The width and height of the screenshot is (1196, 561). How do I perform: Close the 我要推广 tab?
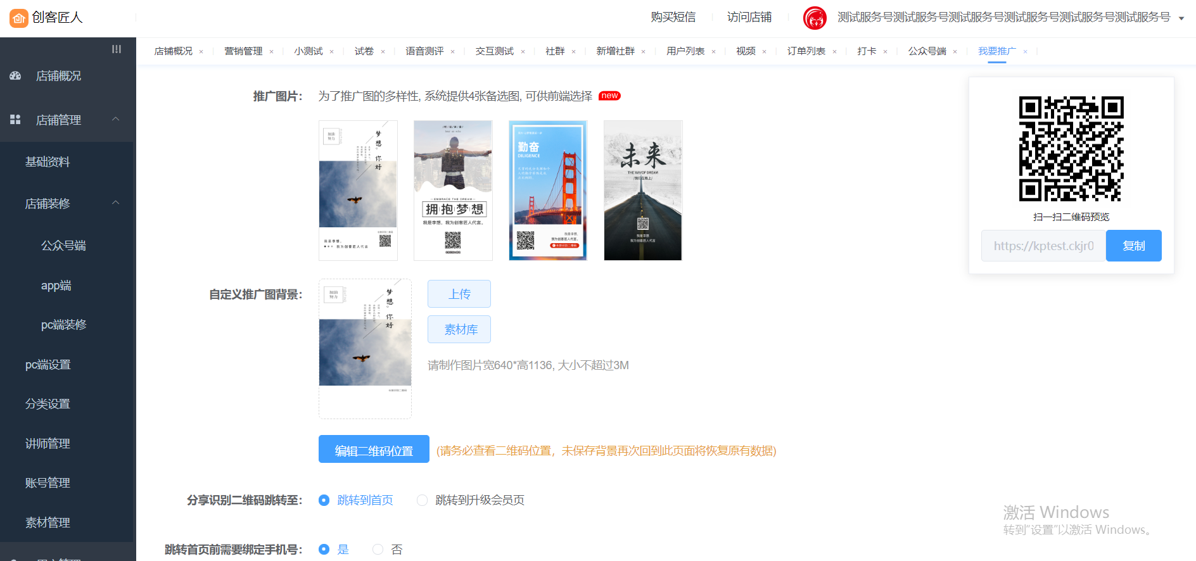tap(1025, 52)
